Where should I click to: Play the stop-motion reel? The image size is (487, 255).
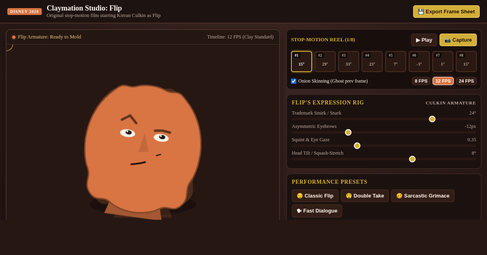(x=424, y=40)
